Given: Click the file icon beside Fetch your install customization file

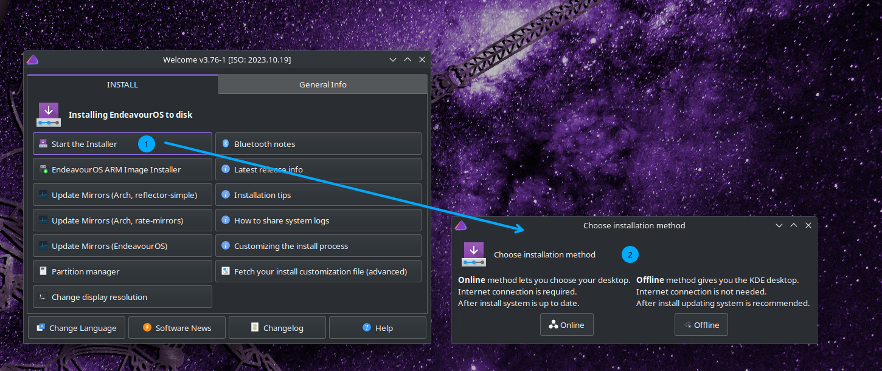Looking at the screenshot, I should point(225,271).
